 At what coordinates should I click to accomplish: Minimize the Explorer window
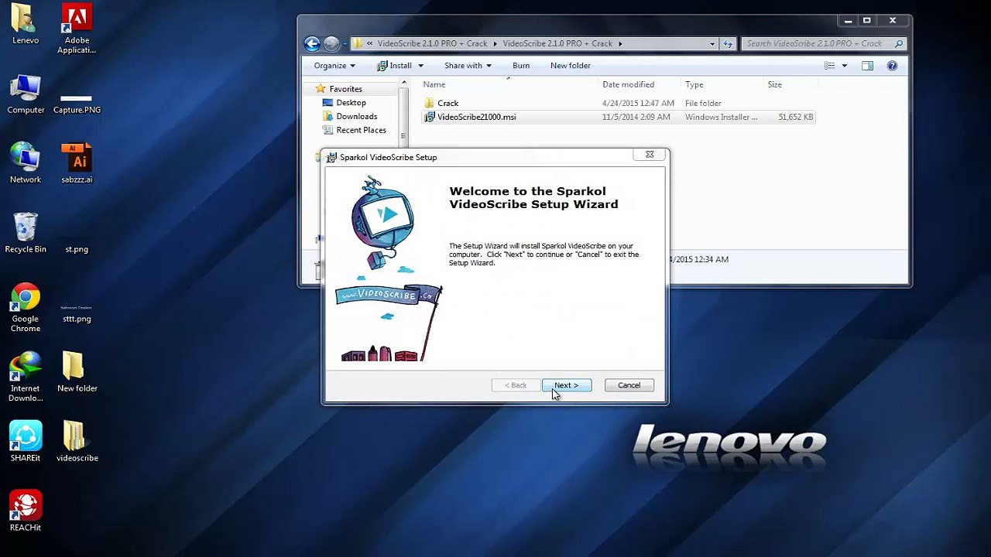[848, 21]
